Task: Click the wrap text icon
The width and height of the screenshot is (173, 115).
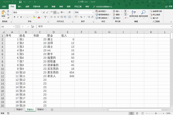Action: (x=70, y=12)
